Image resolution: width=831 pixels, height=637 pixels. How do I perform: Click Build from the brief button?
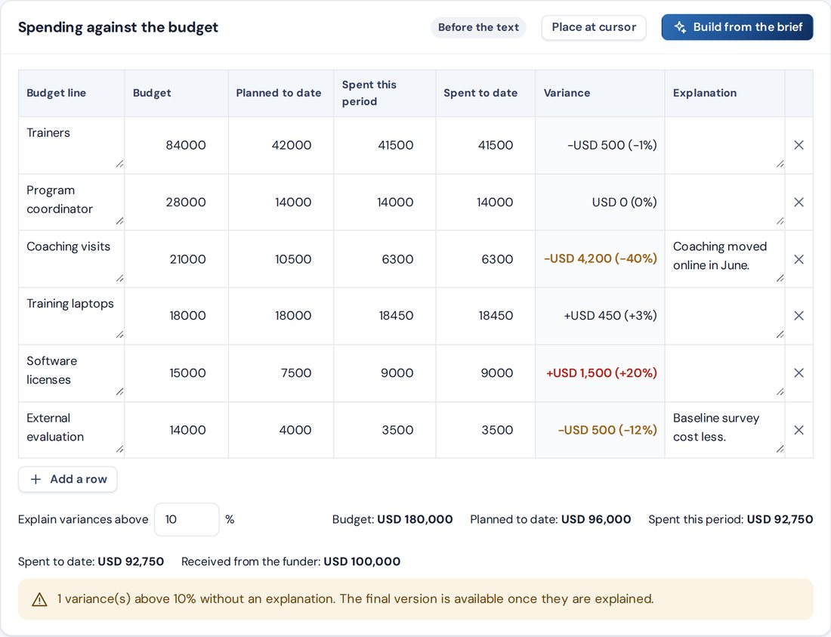tap(737, 27)
